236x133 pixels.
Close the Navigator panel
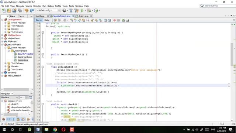[12, 93]
